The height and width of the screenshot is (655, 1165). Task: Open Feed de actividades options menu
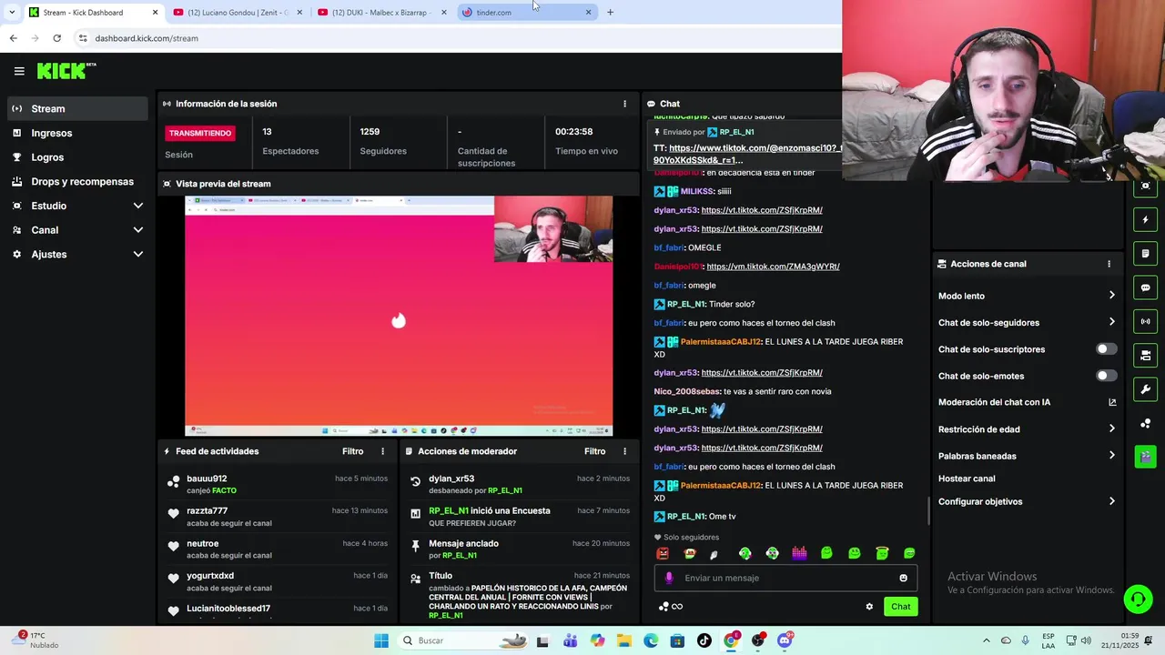pos(382,451)
